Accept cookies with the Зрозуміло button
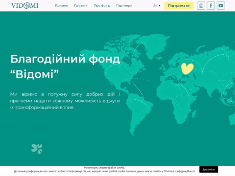This screenshot has height=176, width=235. (209, 170)
